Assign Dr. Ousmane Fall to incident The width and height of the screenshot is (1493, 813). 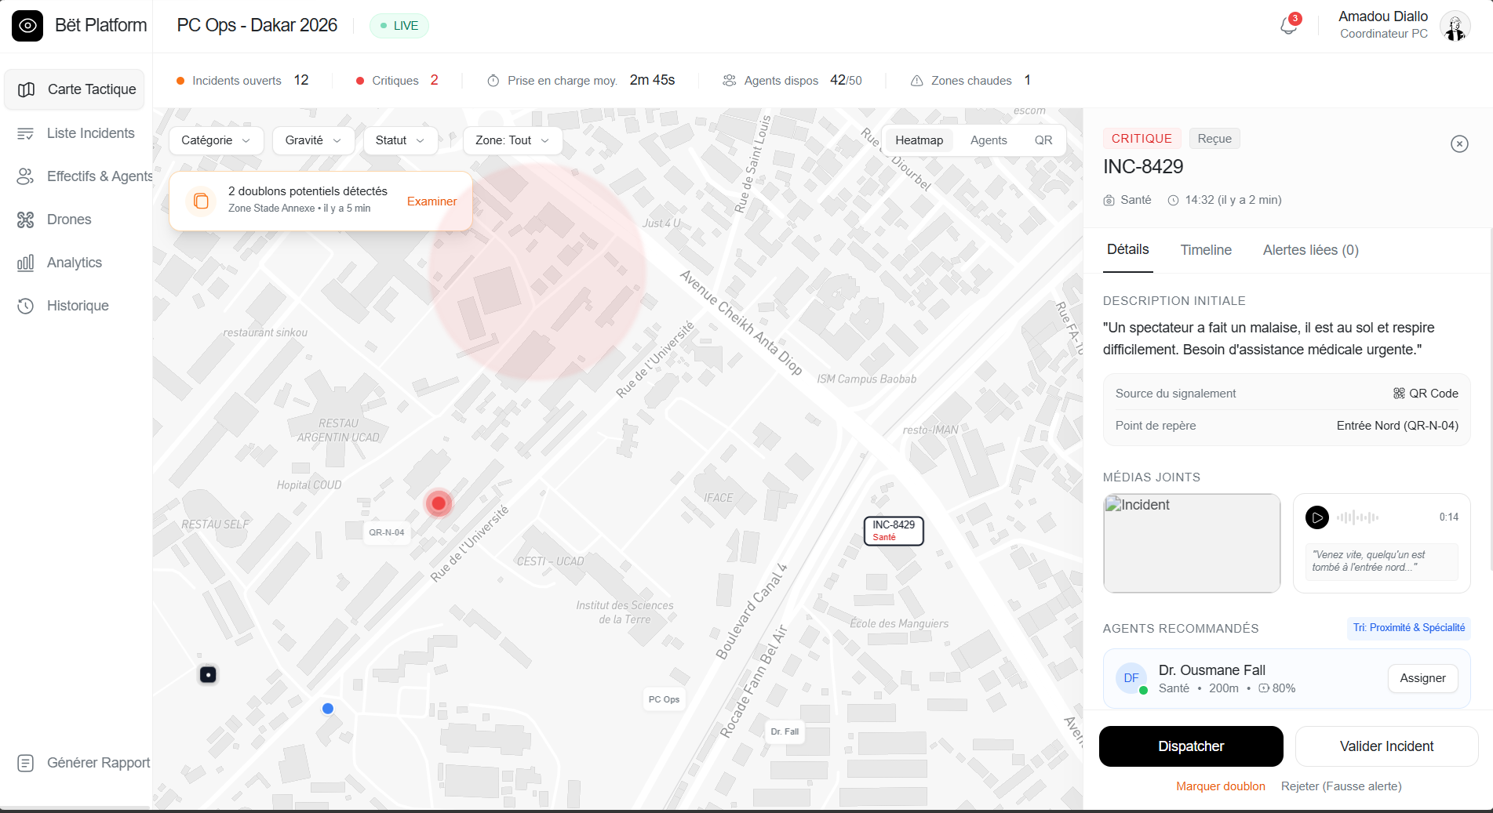click(1422, 678)
